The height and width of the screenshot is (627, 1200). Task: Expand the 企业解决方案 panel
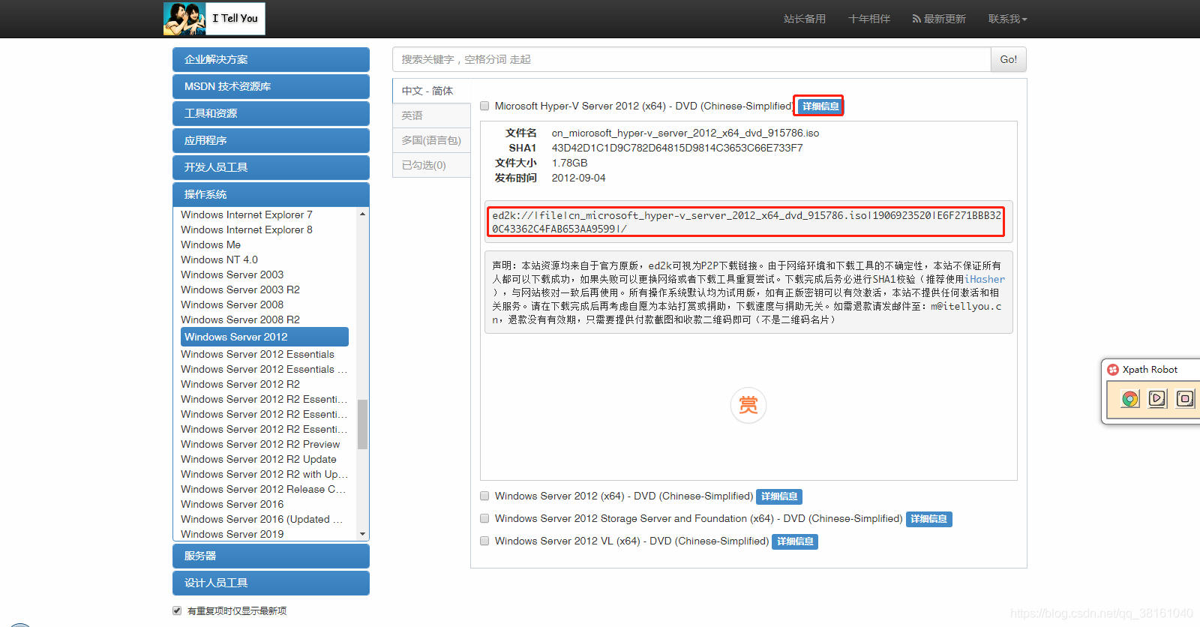271,59
